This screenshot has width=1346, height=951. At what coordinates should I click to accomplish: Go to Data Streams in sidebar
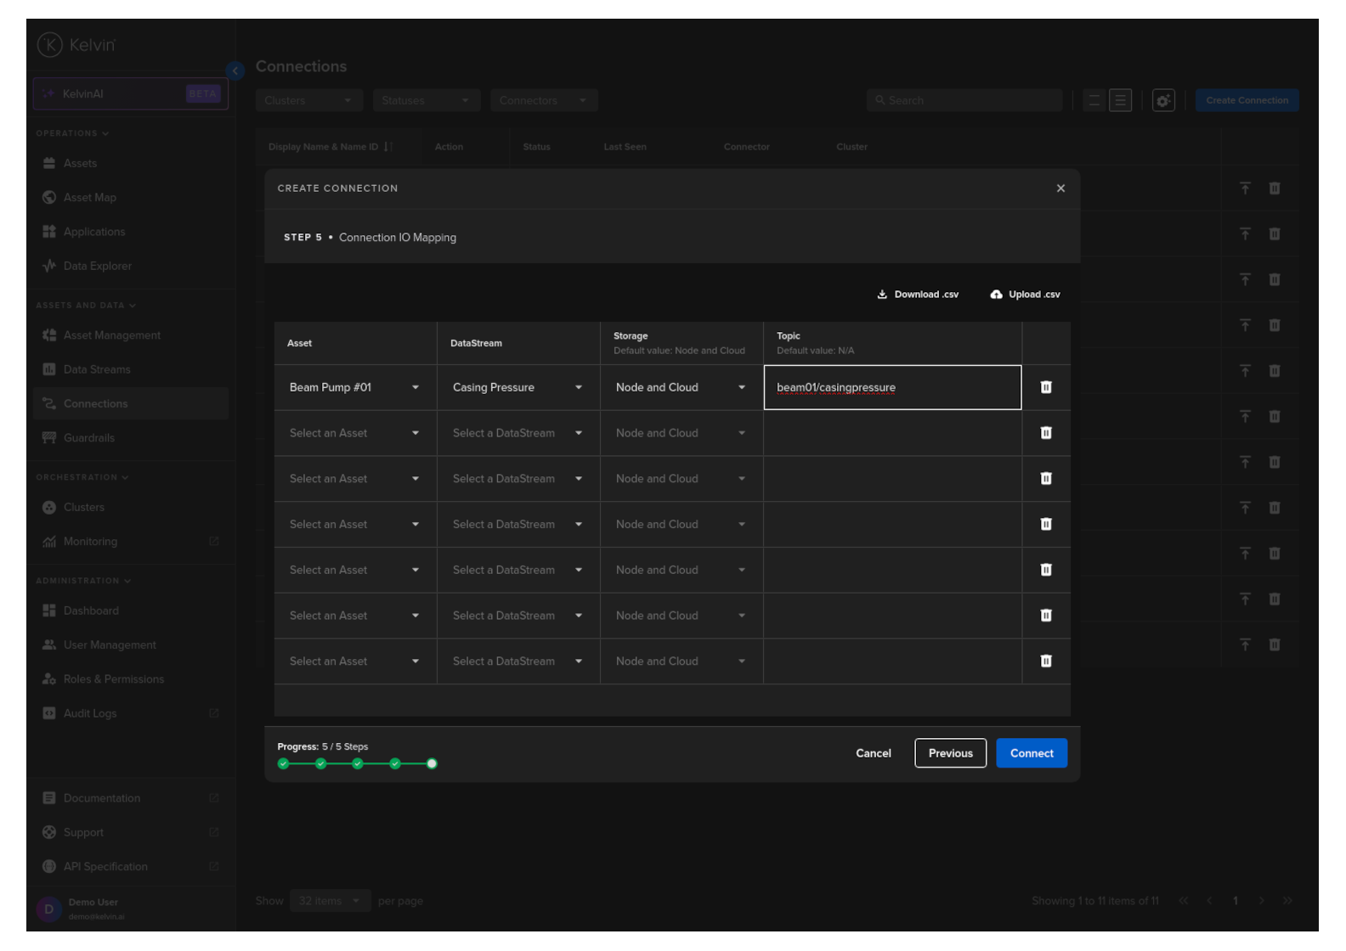click(x=97, y=369)
